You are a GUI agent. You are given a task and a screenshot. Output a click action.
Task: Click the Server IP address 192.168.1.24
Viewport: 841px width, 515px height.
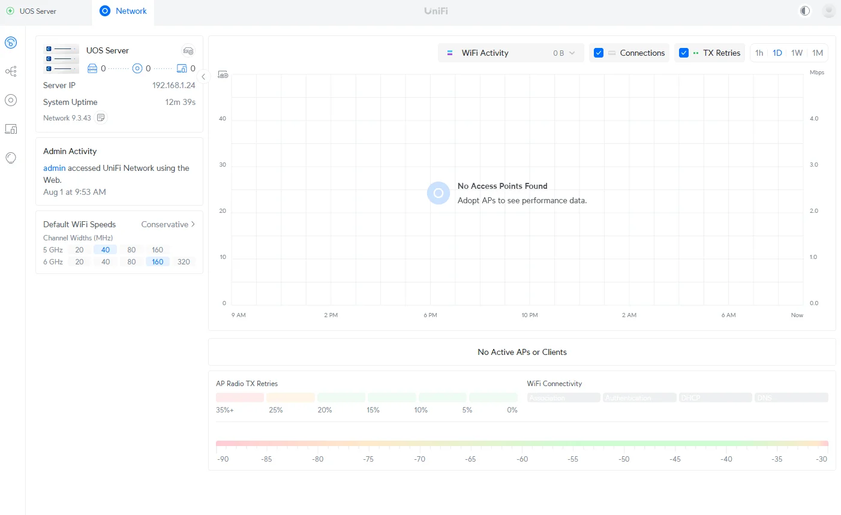click(x=174, y=85)
